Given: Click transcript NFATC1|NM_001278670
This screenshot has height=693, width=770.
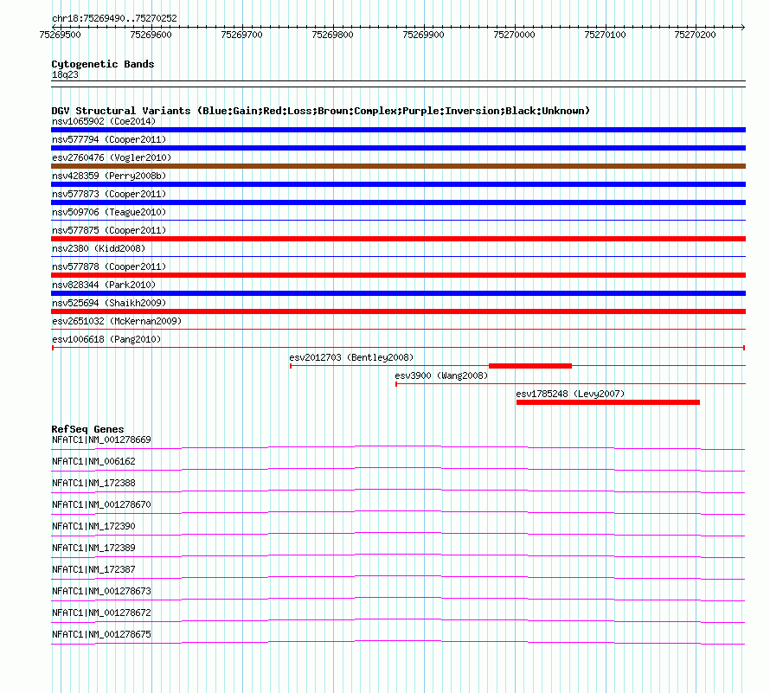Looking at the screenshot, I should pyautogui.click(x=101, y=504).
